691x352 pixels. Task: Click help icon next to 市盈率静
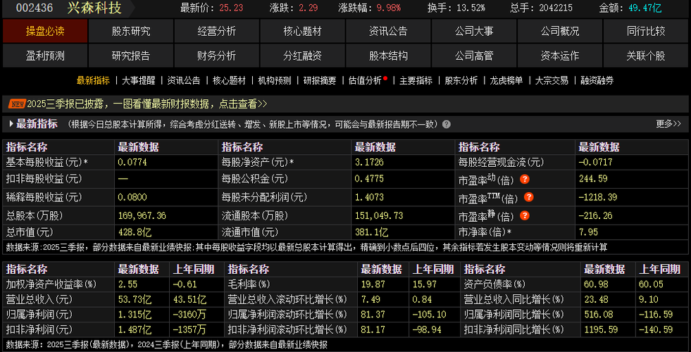525,215
